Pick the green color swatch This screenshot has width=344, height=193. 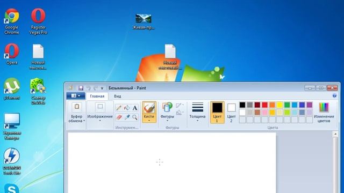(287, 105)
